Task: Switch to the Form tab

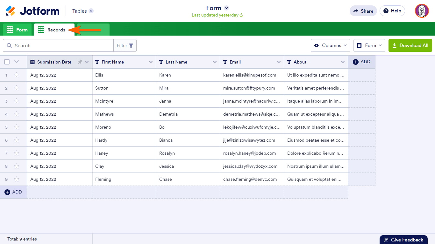Action: click(17, 30)
